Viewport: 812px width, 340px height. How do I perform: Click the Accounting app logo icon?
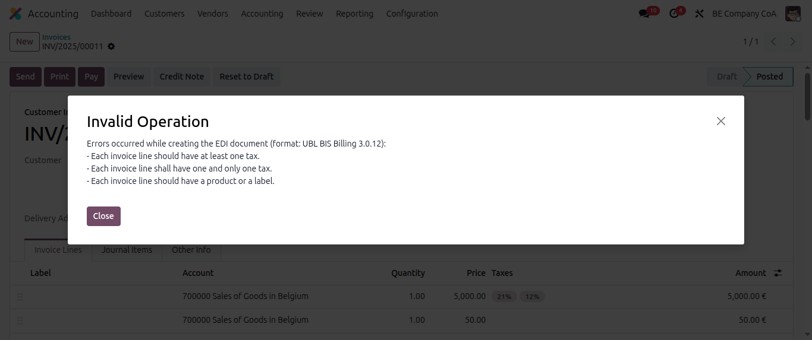pos(15,14)
